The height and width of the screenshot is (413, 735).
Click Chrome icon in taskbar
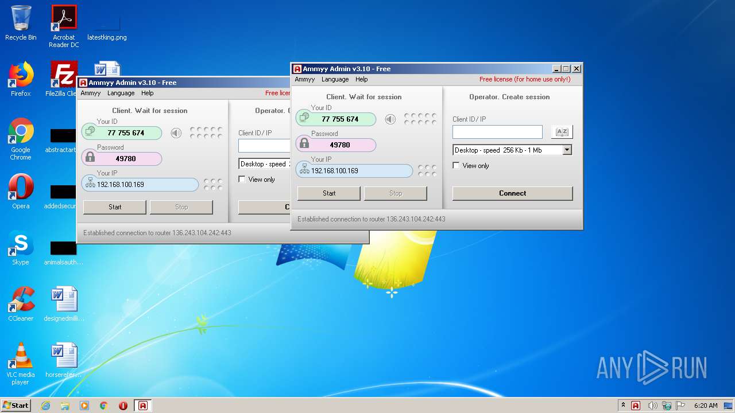[104, 406]
